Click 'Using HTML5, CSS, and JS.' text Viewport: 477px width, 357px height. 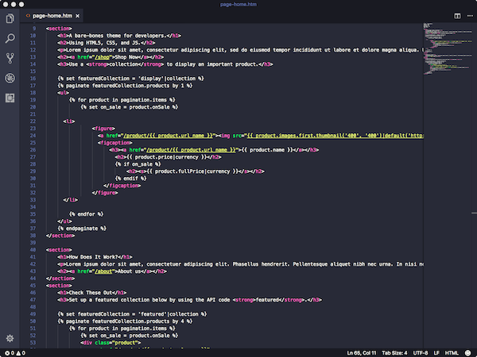click(105, 43)
